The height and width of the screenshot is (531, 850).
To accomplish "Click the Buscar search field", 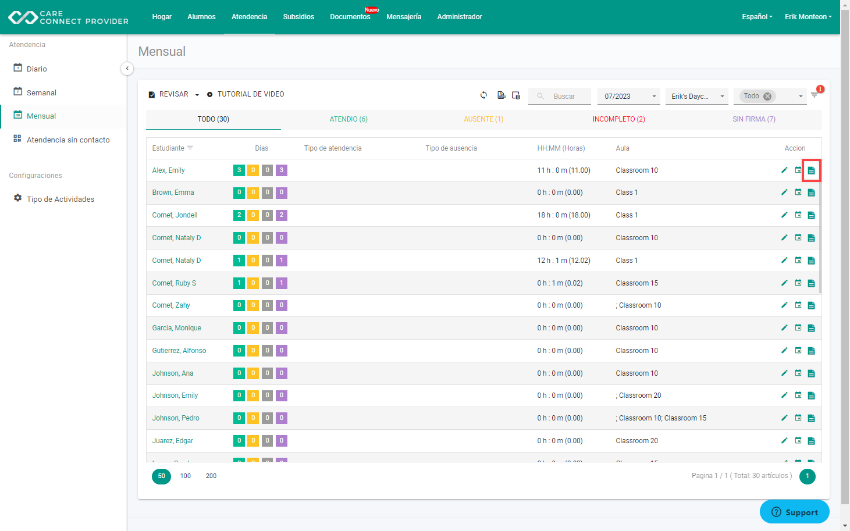I will 560,96.
